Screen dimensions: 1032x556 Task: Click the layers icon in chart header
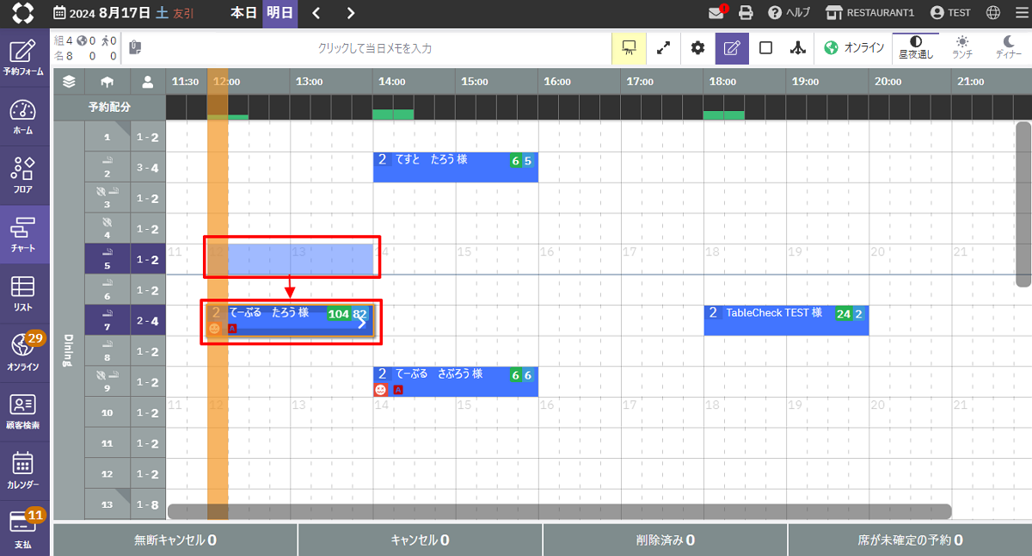coord(69,82)
